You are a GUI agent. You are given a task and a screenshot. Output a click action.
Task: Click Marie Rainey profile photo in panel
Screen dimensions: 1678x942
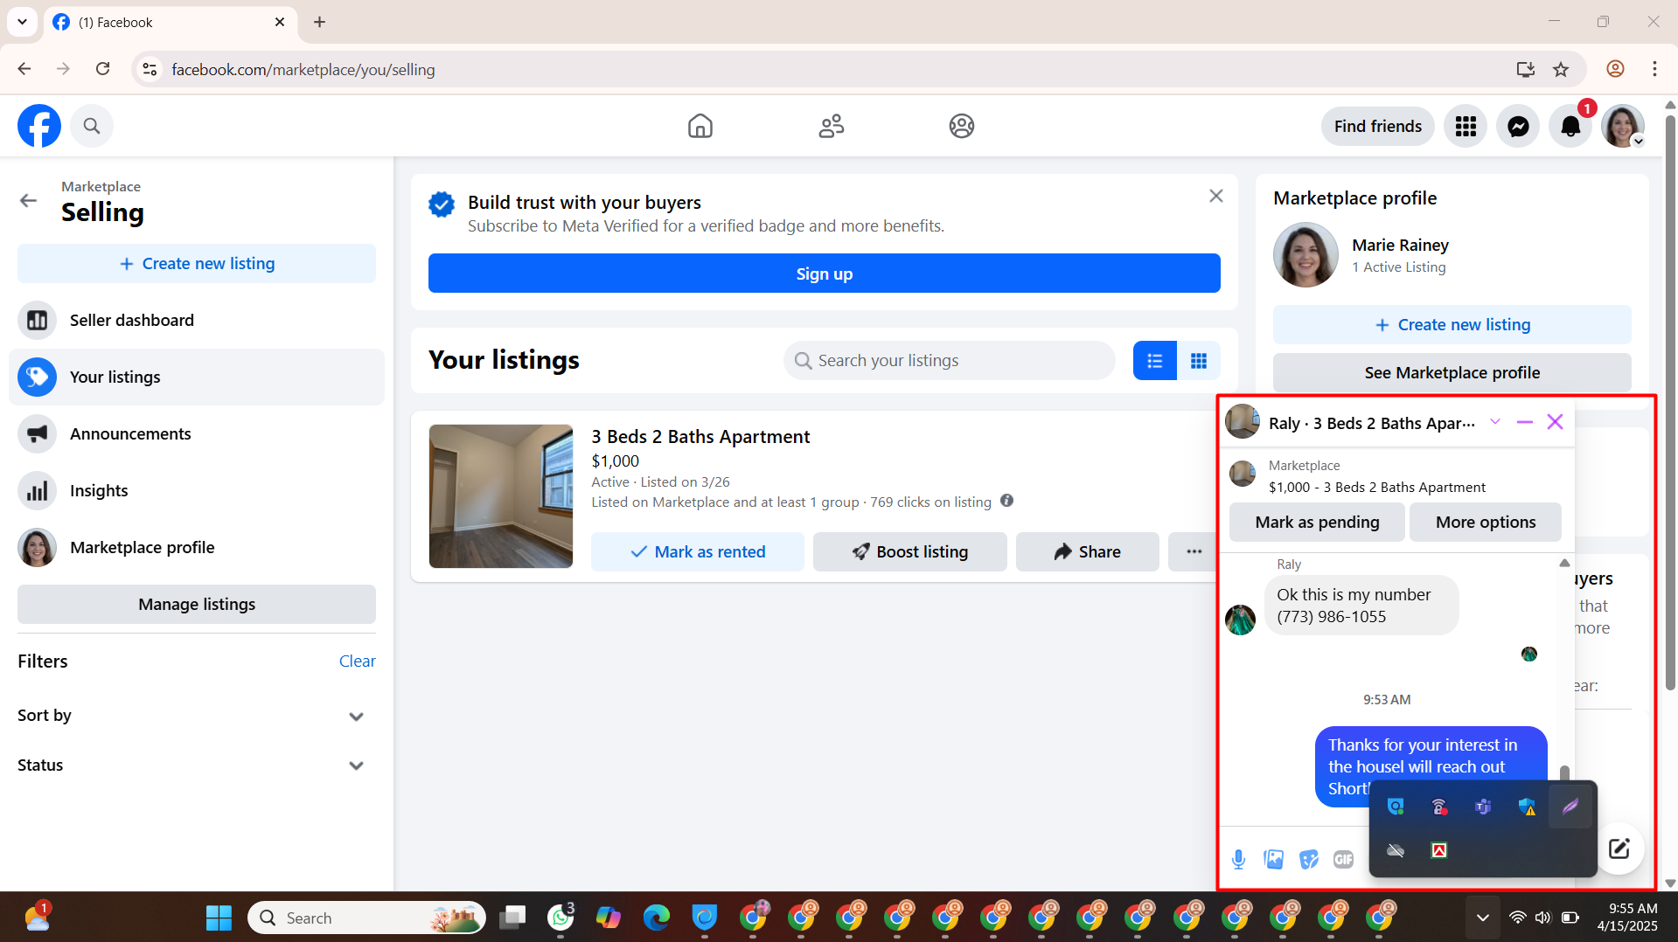coord(1305,254)
